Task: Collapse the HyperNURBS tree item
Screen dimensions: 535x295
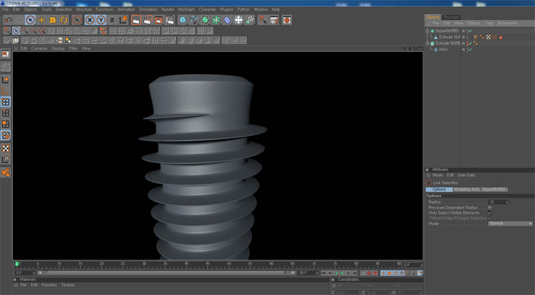Action: click(427, 31)
